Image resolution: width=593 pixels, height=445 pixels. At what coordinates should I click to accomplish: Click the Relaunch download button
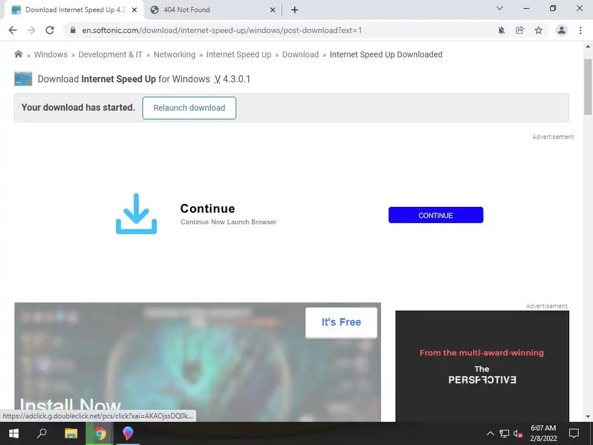point(189,108)
